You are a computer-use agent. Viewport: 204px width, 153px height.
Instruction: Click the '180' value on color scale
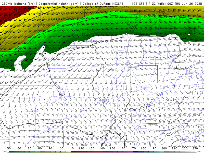[x=143, y=148]
